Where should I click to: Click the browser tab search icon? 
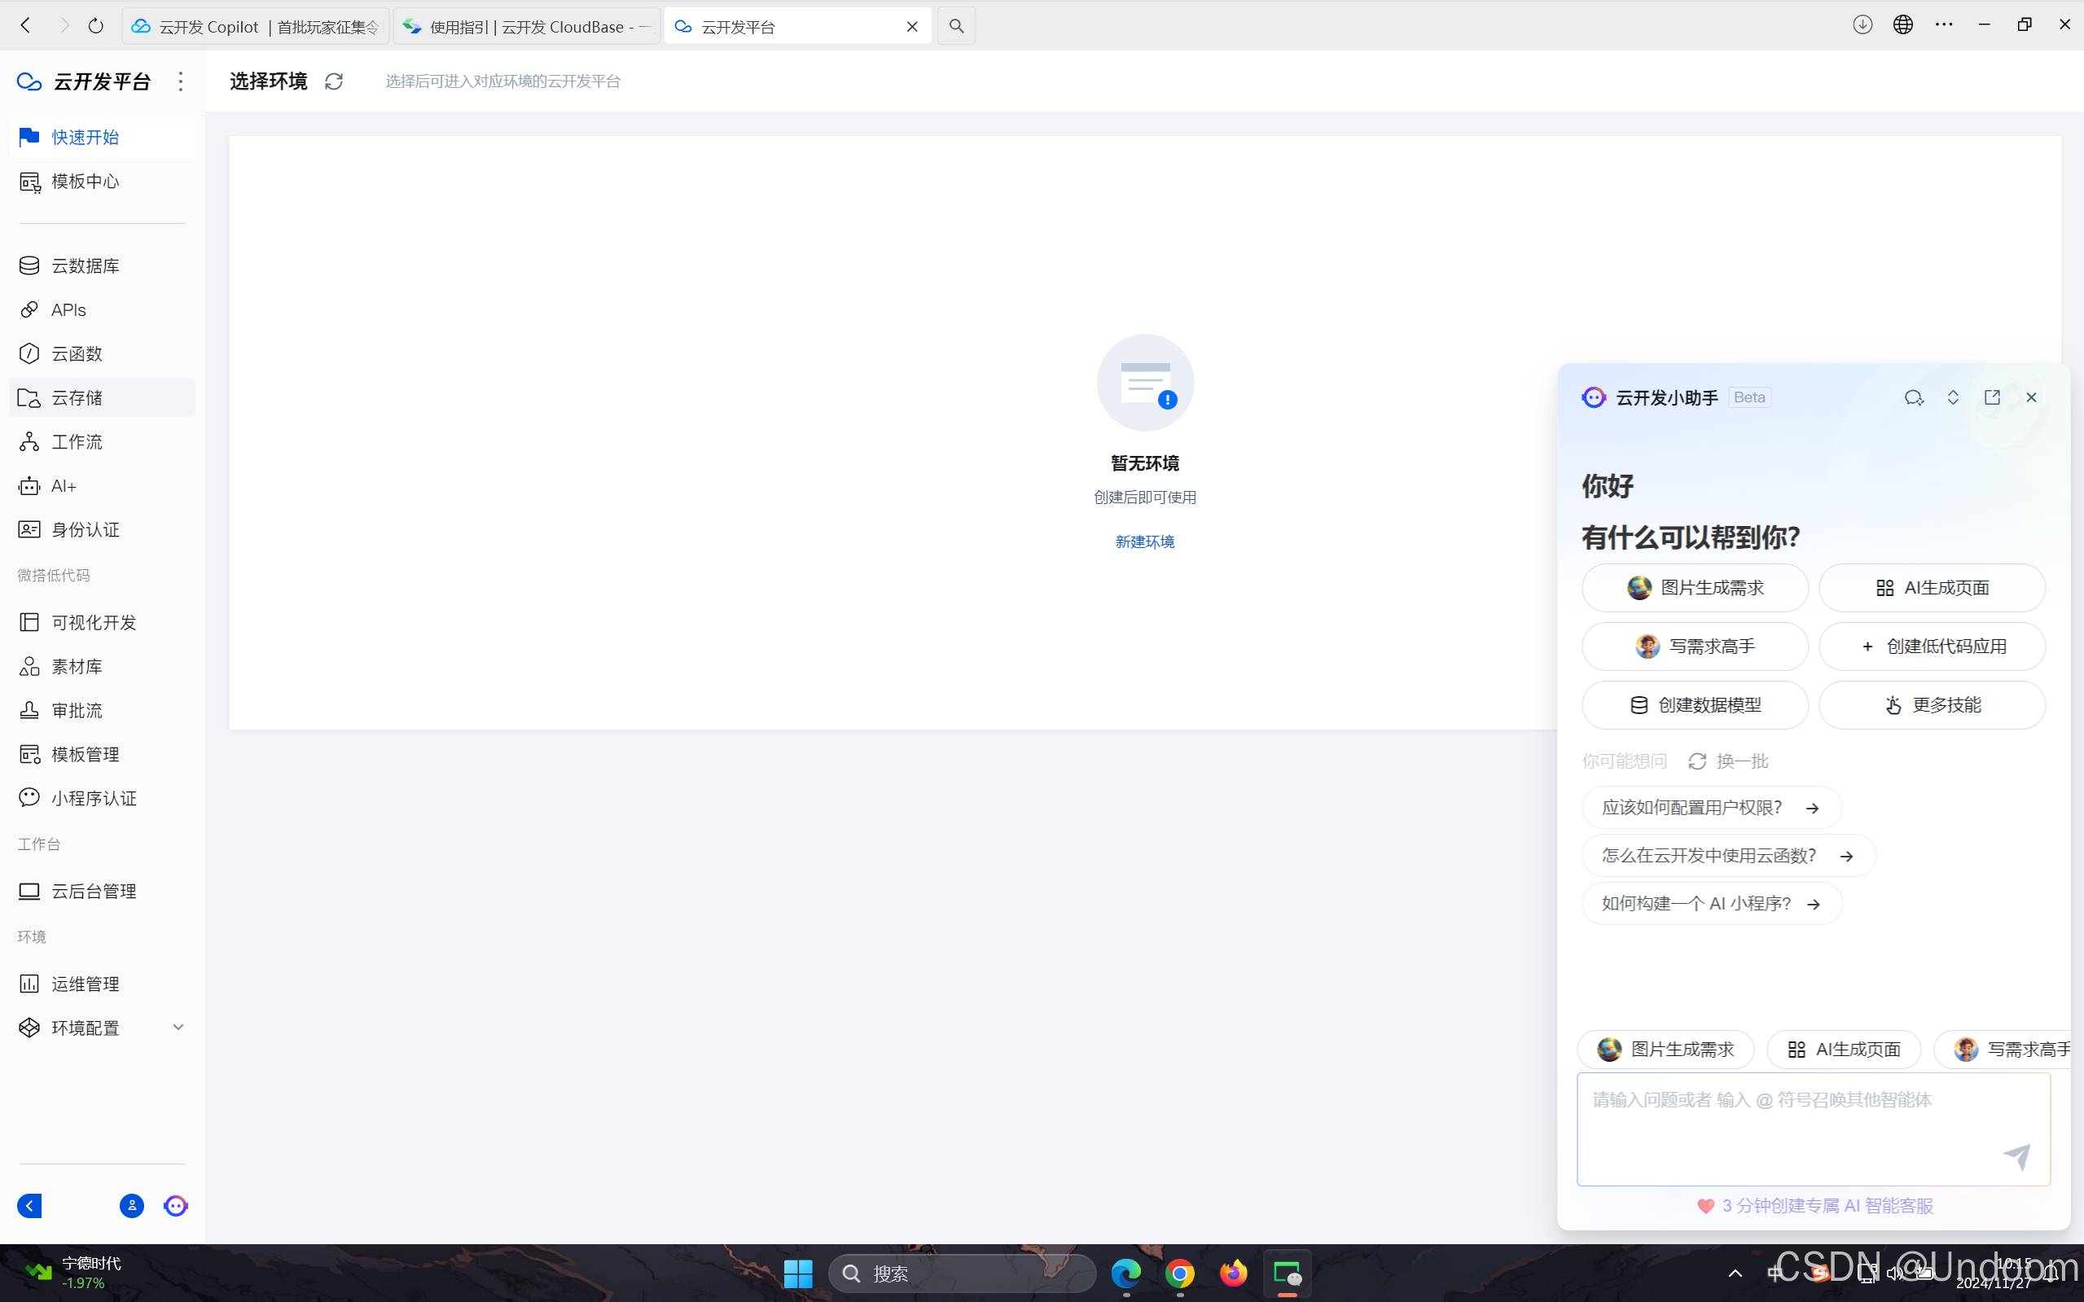click(x=956, y=27)
